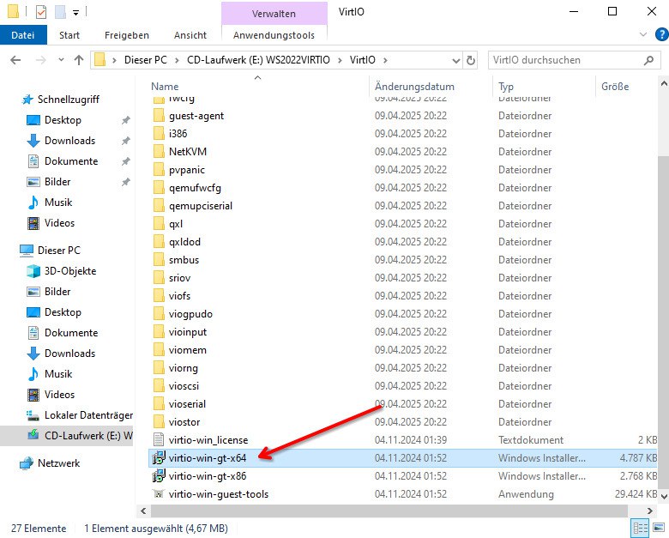Expand chevron after Dieser PC in address bar
Image resolution: width=669 pixels, height=538 pixels.
(176, 61)
